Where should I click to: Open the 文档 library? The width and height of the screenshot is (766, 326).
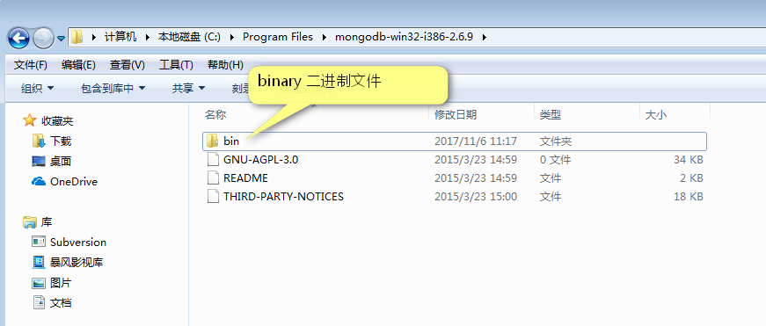pyautogui.click(x=61, y=302)
